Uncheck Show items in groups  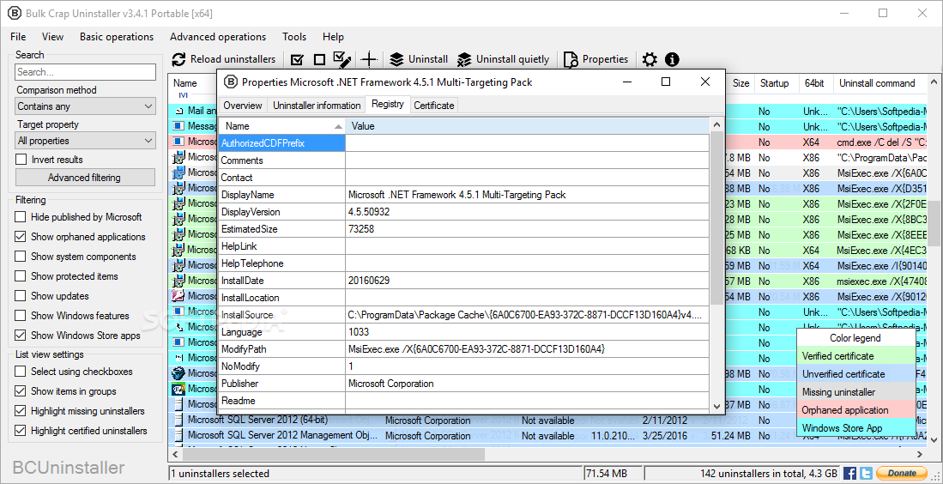tap(21, 391)
